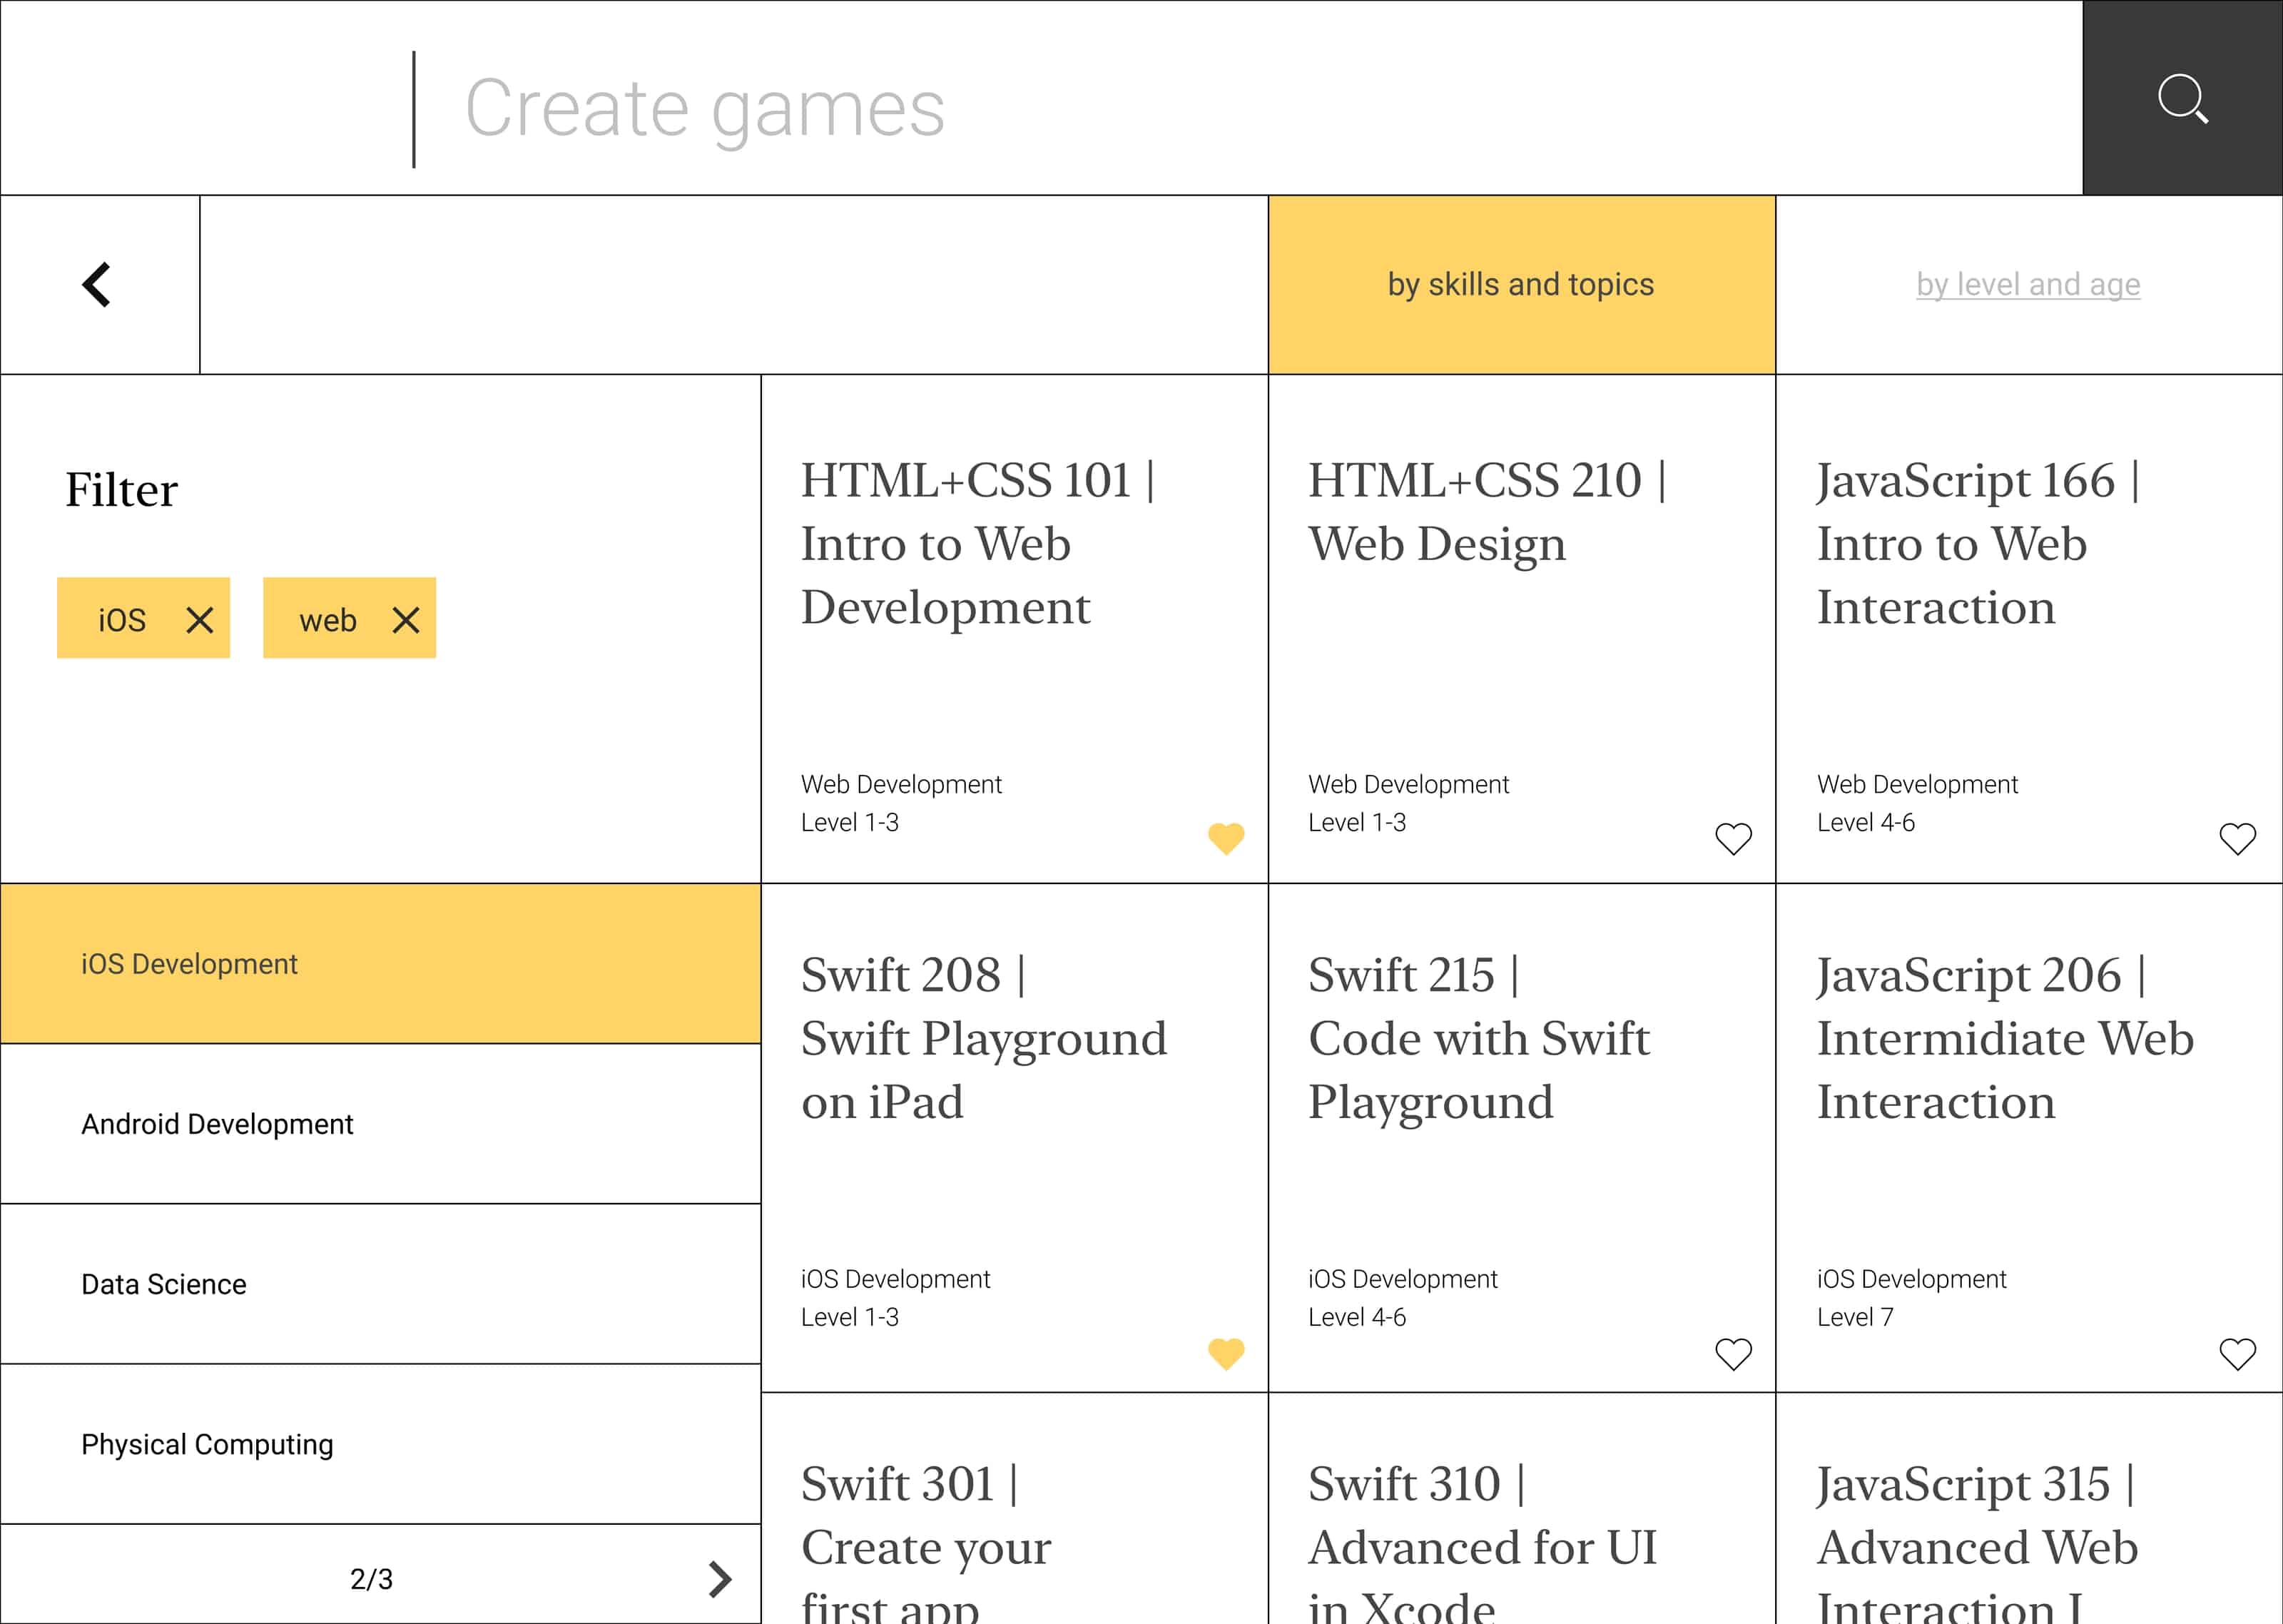Favorite the Swift 215 course card
The width and height of the screenshot is (2283, 1624).
(1732, 1352)
